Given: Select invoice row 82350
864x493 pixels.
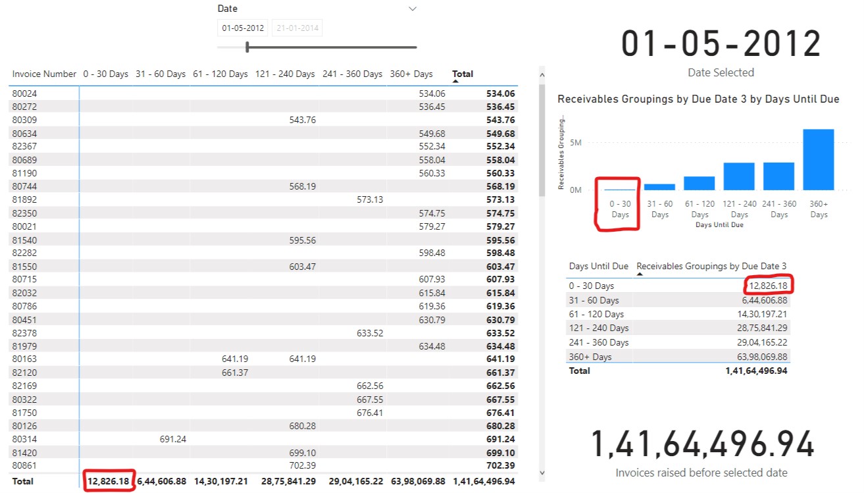Looking at the screenshot, I should tap(264, 213).
